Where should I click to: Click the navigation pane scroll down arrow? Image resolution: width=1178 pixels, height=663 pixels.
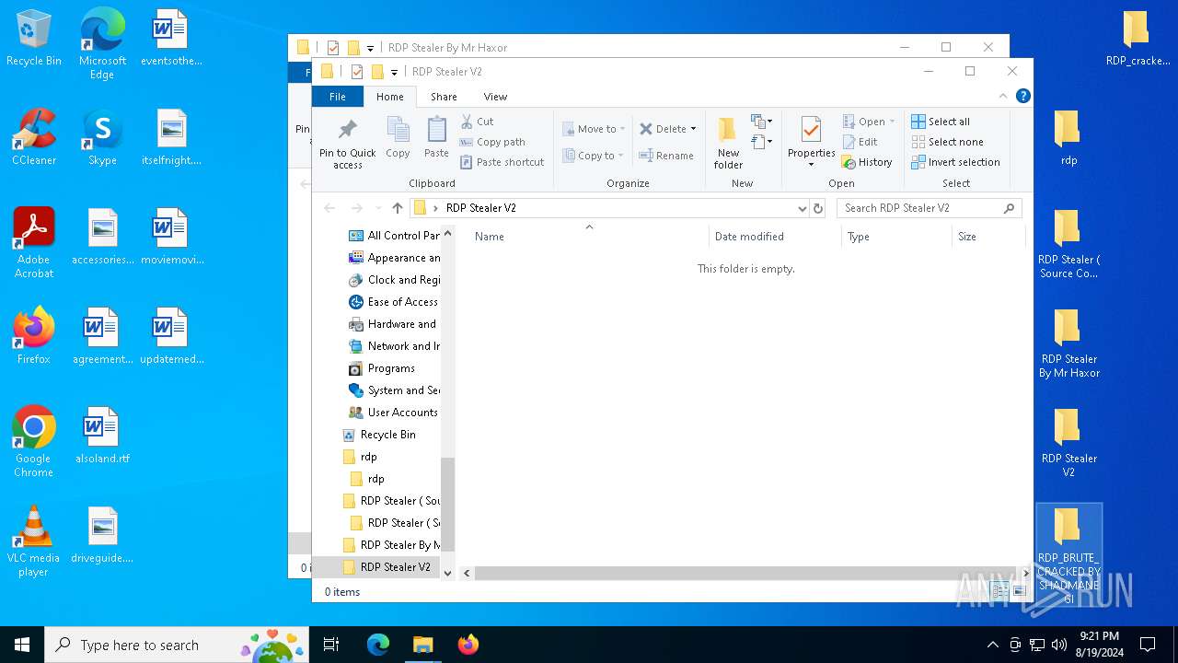point(448,573)
